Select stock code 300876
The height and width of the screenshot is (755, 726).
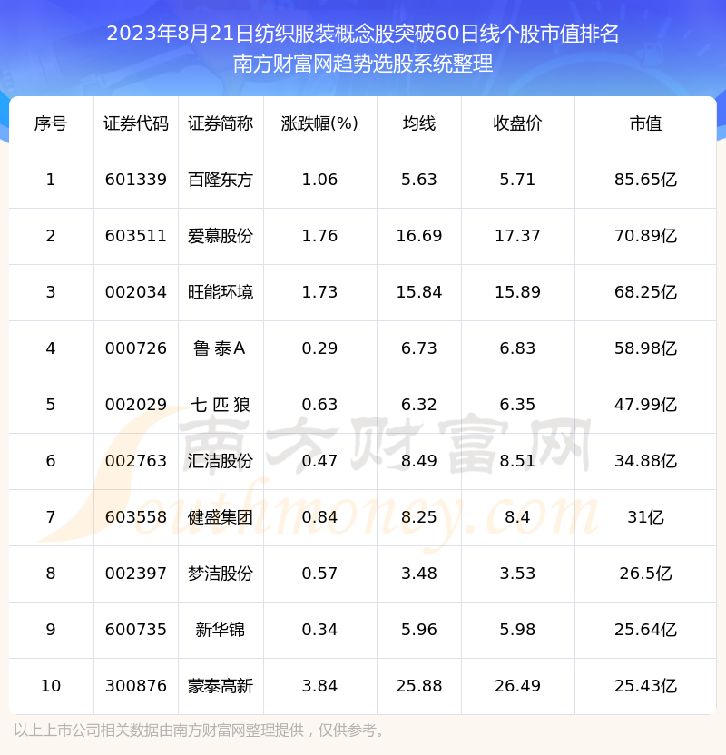(136, 686)
